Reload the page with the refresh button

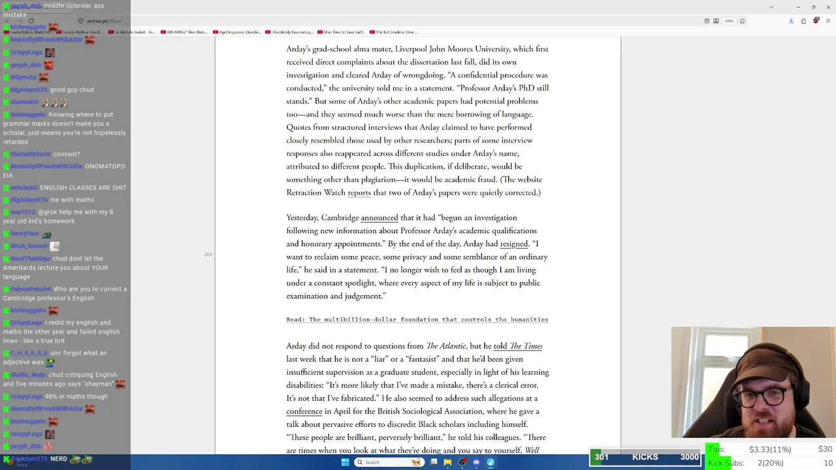point(31,21)
